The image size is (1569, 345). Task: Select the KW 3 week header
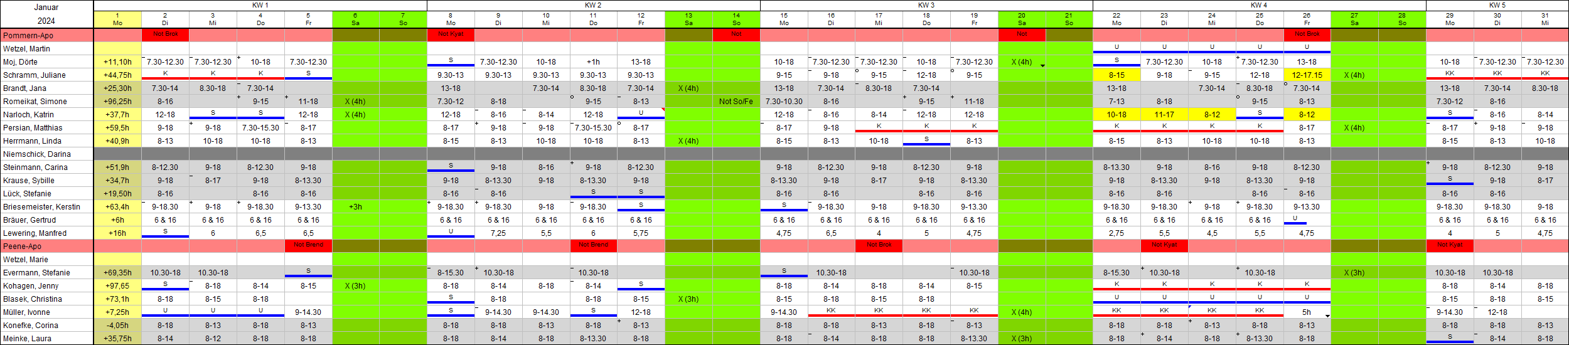(926, 5)
